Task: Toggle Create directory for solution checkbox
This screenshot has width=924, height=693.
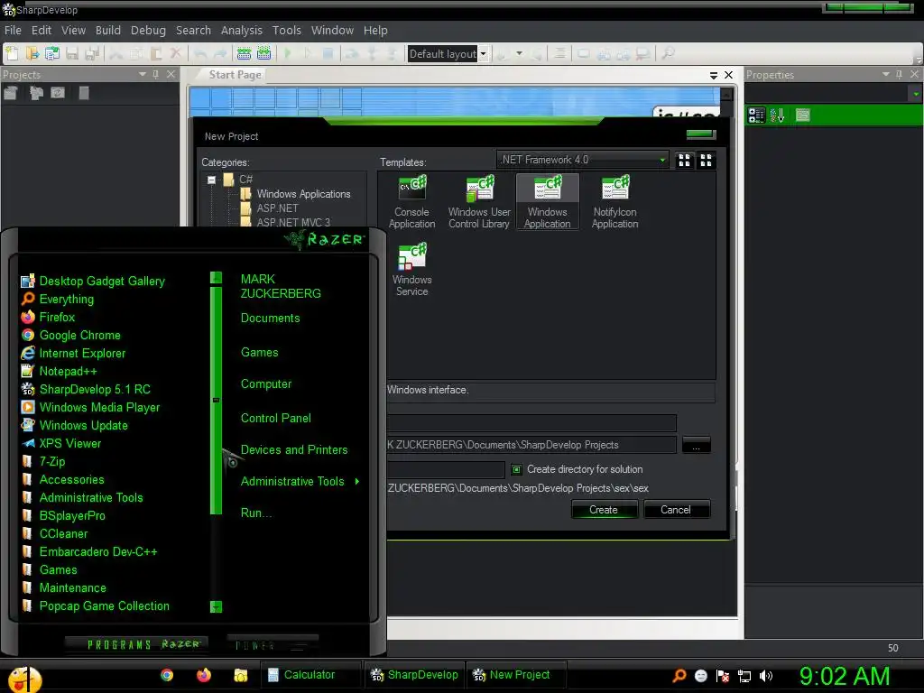Action: click(517, 469)
